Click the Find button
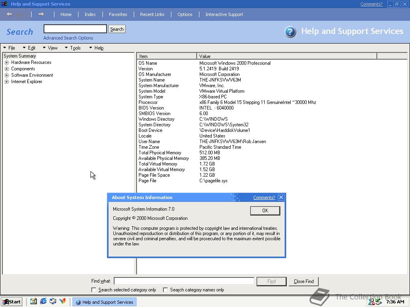Screen dimensions: 410x307 (271, 281)
